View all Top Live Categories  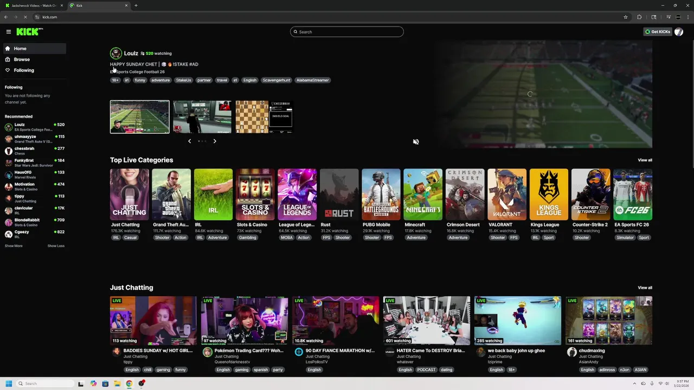click(645, 160)
